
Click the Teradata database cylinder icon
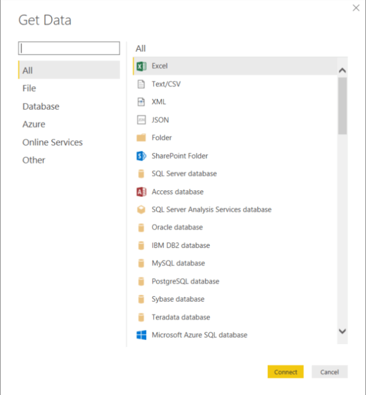(141, 317)
